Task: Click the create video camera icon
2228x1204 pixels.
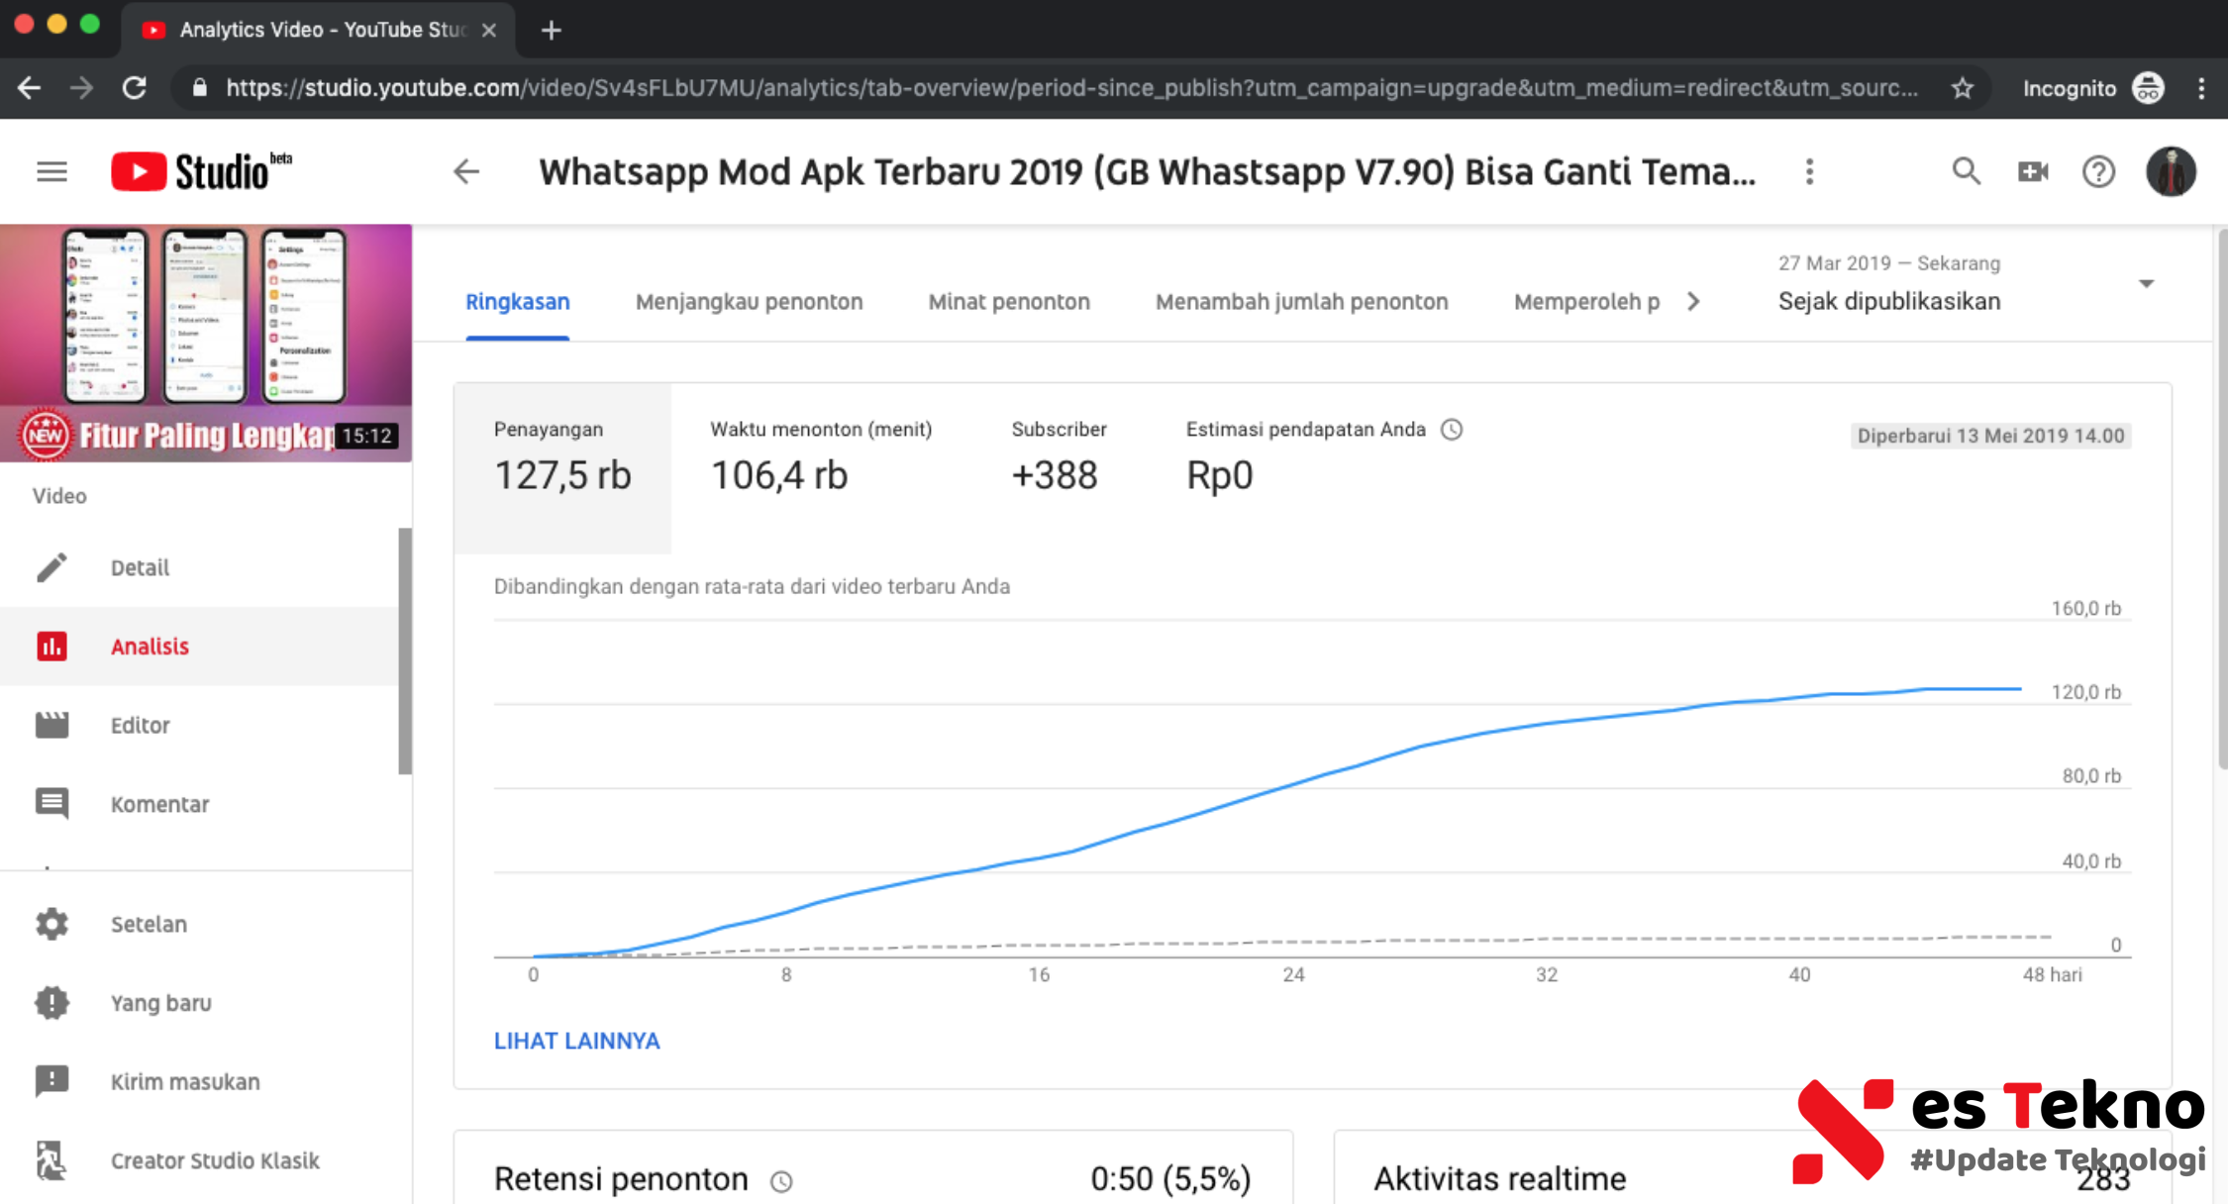Action: 2032,172
